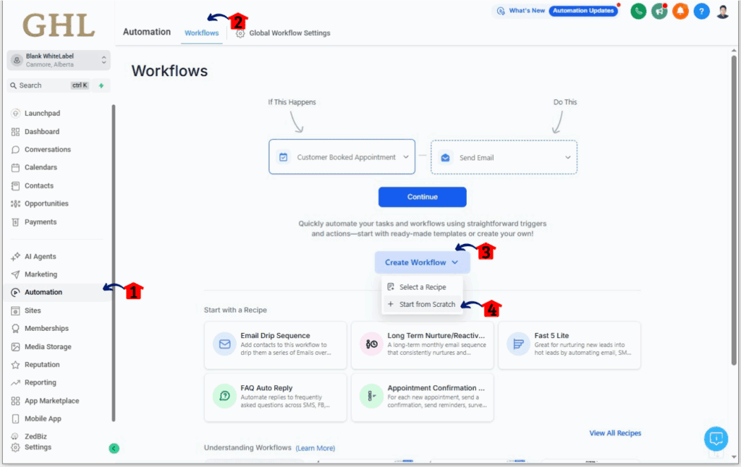Open the Mobile App phone icon
741x467 pixels.
pyautogui.click(x=16, y=418)
